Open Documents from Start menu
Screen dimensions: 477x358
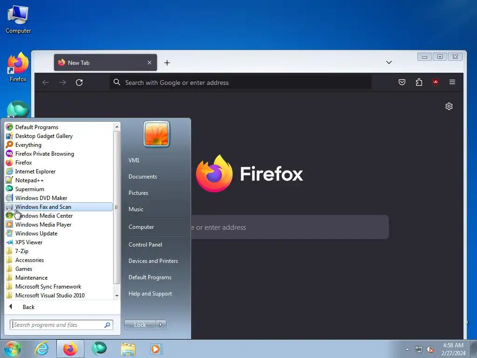143,177
